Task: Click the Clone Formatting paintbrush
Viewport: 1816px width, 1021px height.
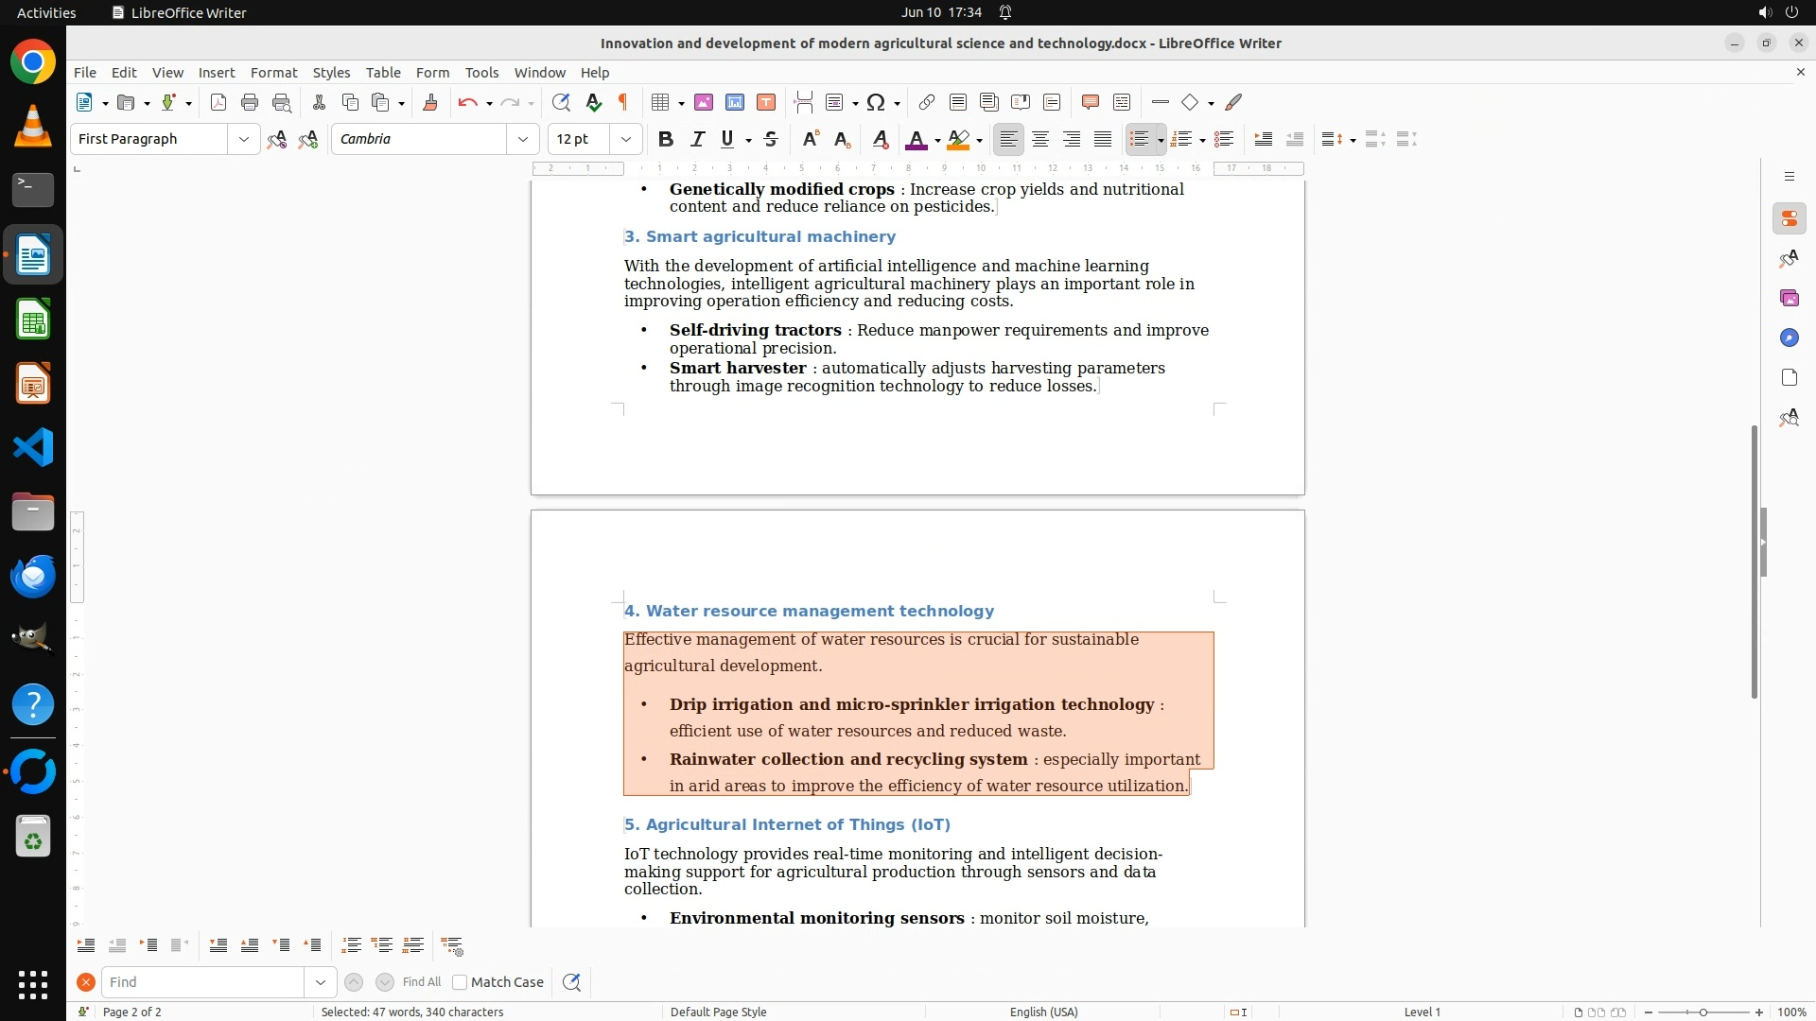Action: [x=430, y=102]
